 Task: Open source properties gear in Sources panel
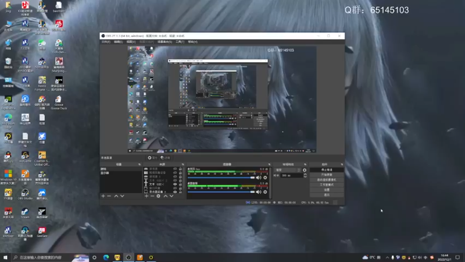tap(158, 196)
